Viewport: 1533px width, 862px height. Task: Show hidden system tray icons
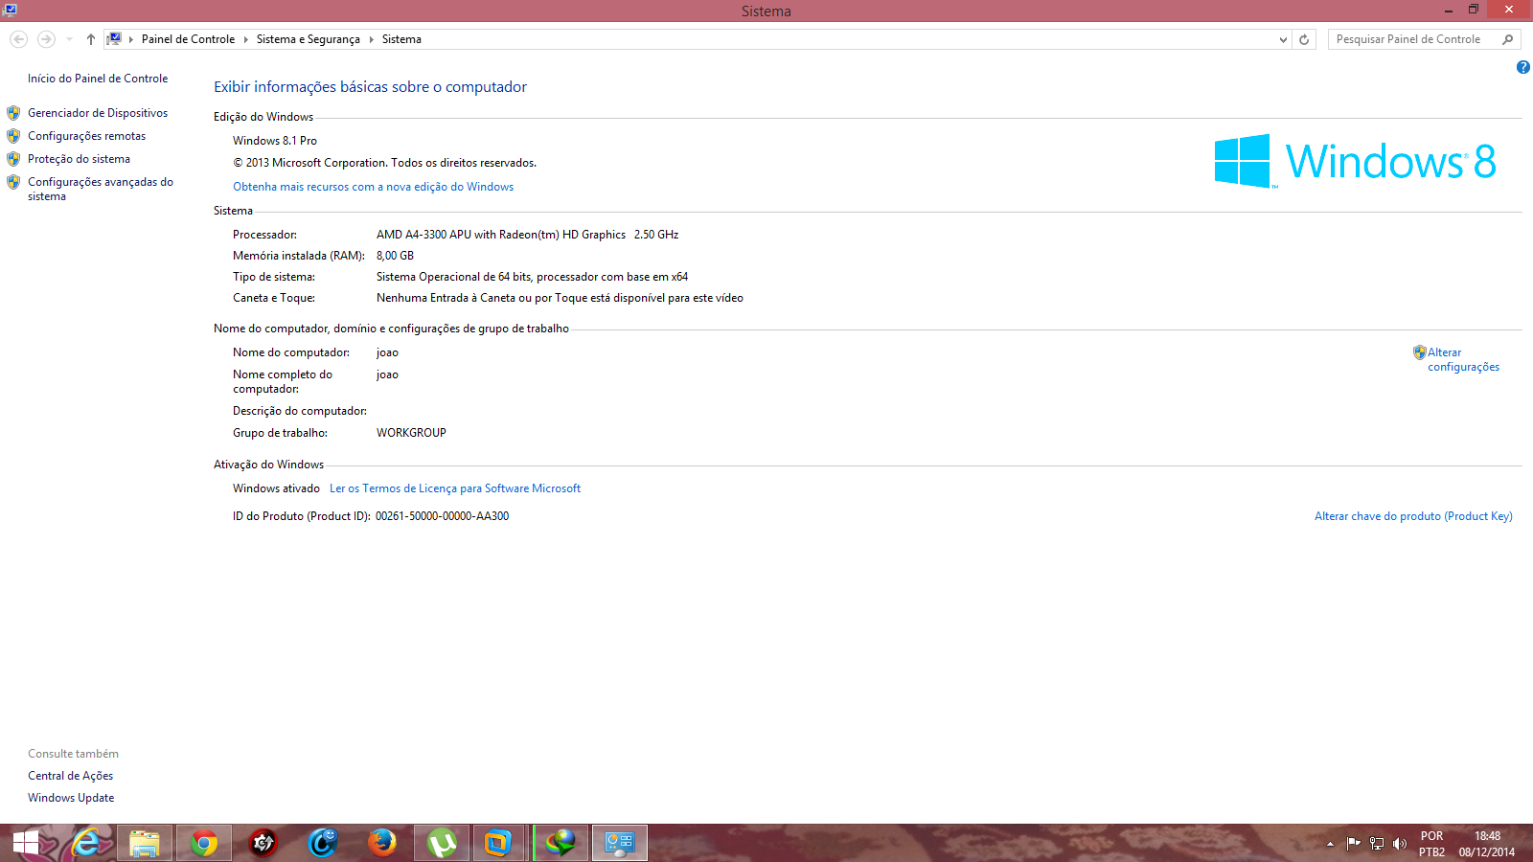pos(1330,844)
